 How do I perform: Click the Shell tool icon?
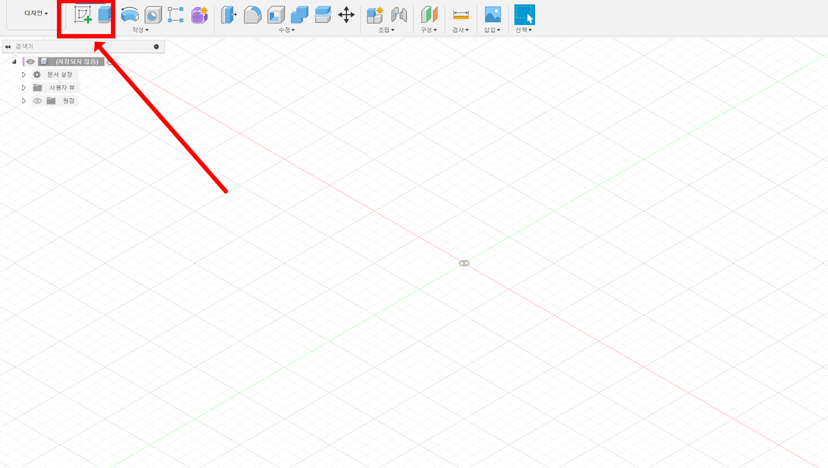(276, 15)
